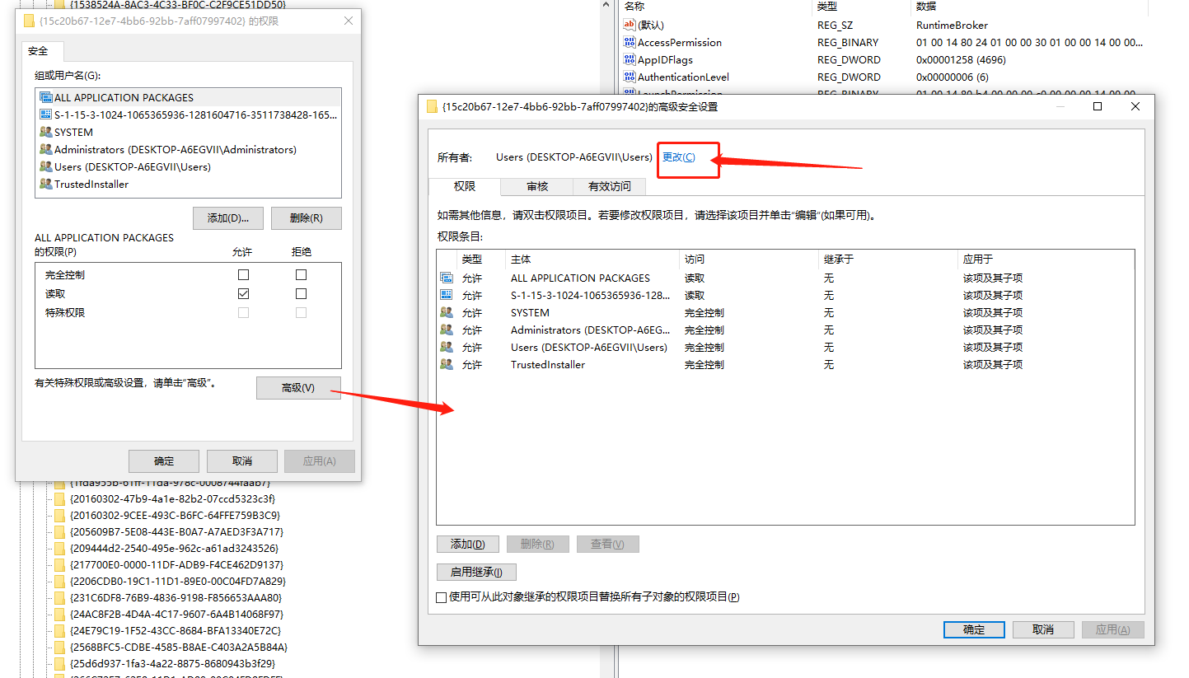Click 确定 in small permissions dialog

click(x=164, y=461)
